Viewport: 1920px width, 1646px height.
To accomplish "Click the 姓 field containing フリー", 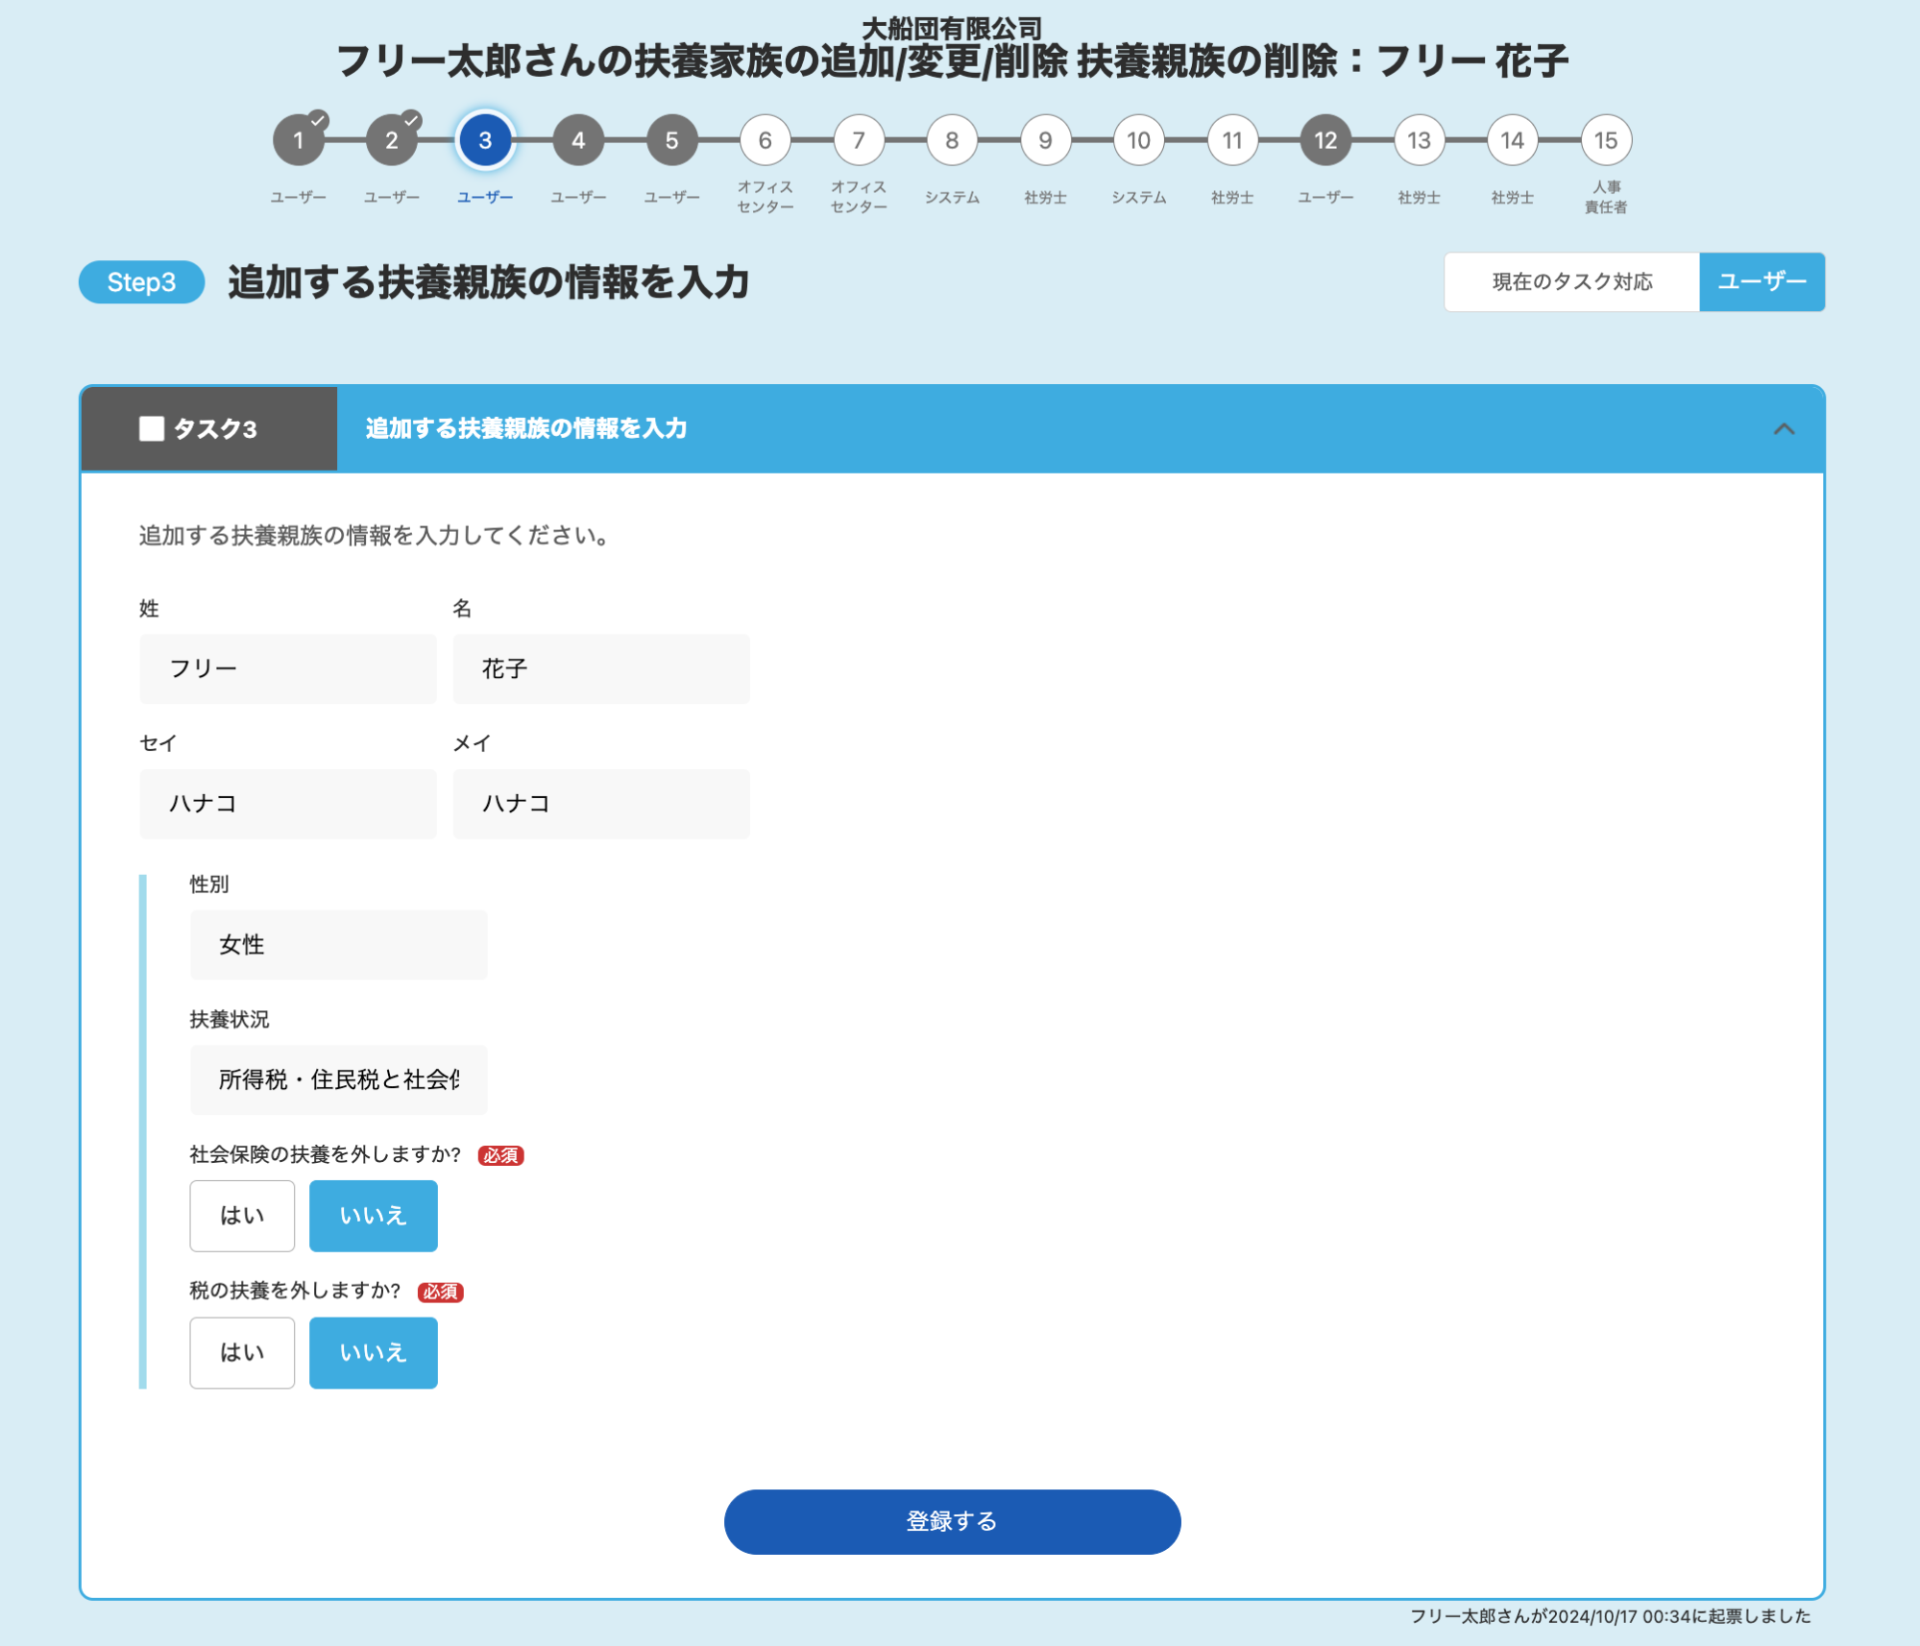I will click(x=288, y=668).
